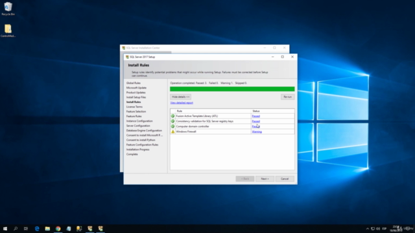Launch Microsoft Edge from the taskbar

(x=37, y=228)
